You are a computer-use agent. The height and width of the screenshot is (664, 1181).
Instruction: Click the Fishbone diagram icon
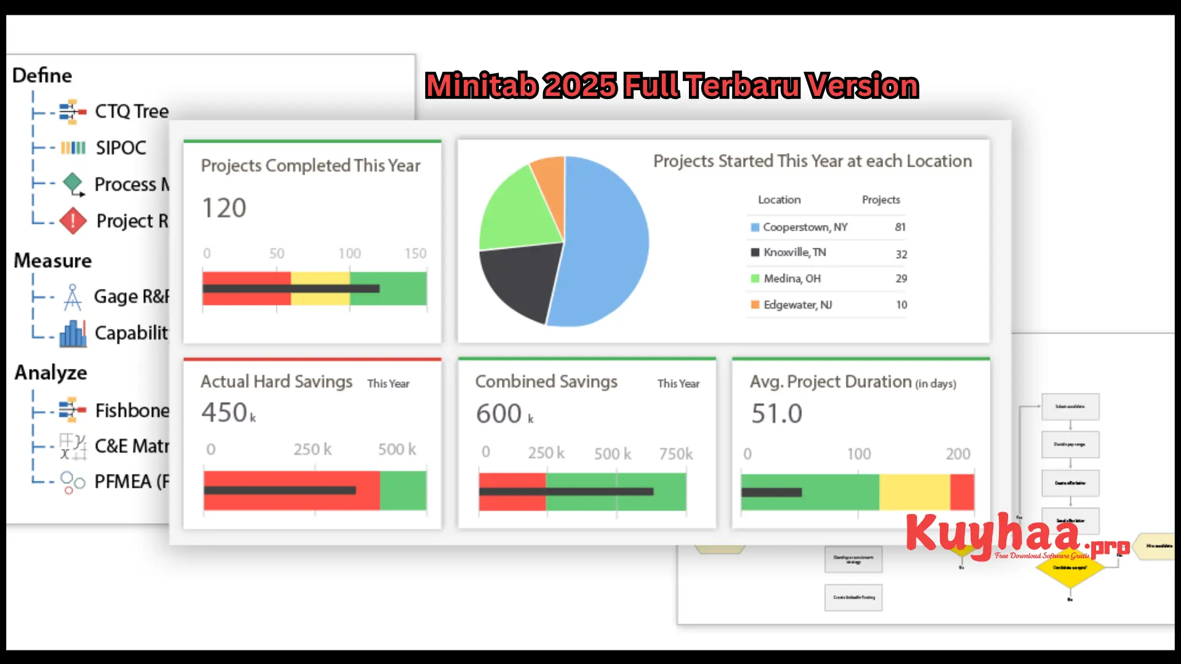pyautogui.click(x=71, y=409)
